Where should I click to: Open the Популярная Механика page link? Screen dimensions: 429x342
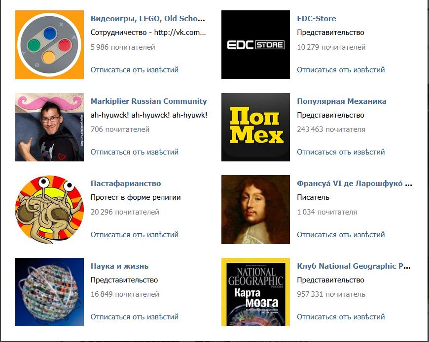point(342,101)
